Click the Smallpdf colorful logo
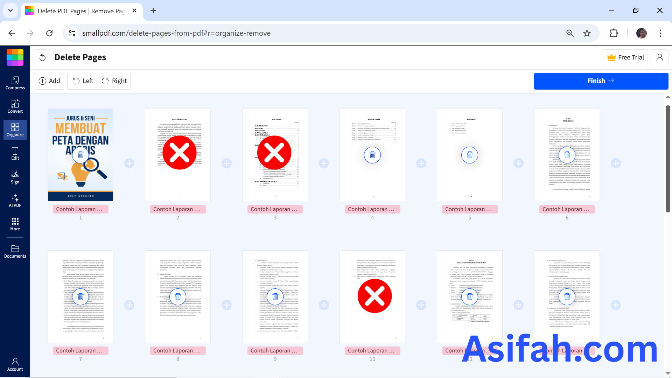Viewport: 672px width, 378px height. [15, 57]
